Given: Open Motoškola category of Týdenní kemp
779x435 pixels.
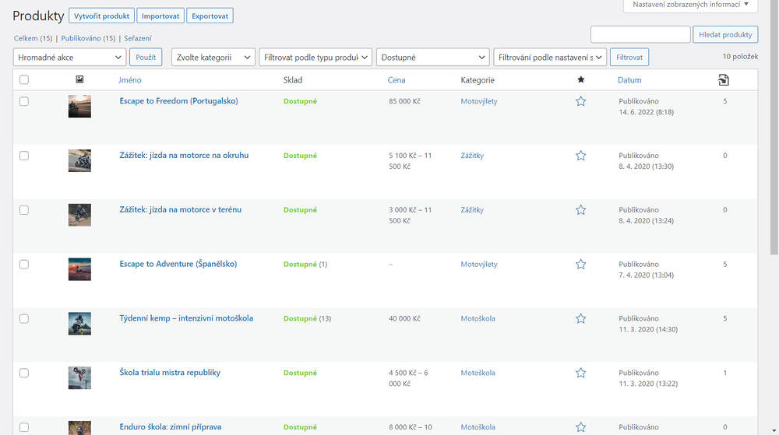Looking at the screenshot, I should pyautogui.click(x=478, y=318).
